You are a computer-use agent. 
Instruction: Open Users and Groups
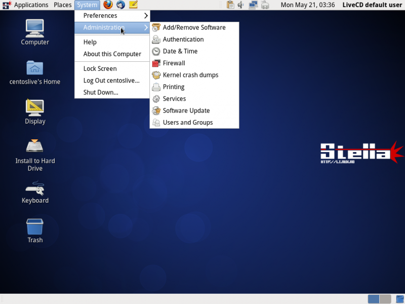tap(194, 123)
